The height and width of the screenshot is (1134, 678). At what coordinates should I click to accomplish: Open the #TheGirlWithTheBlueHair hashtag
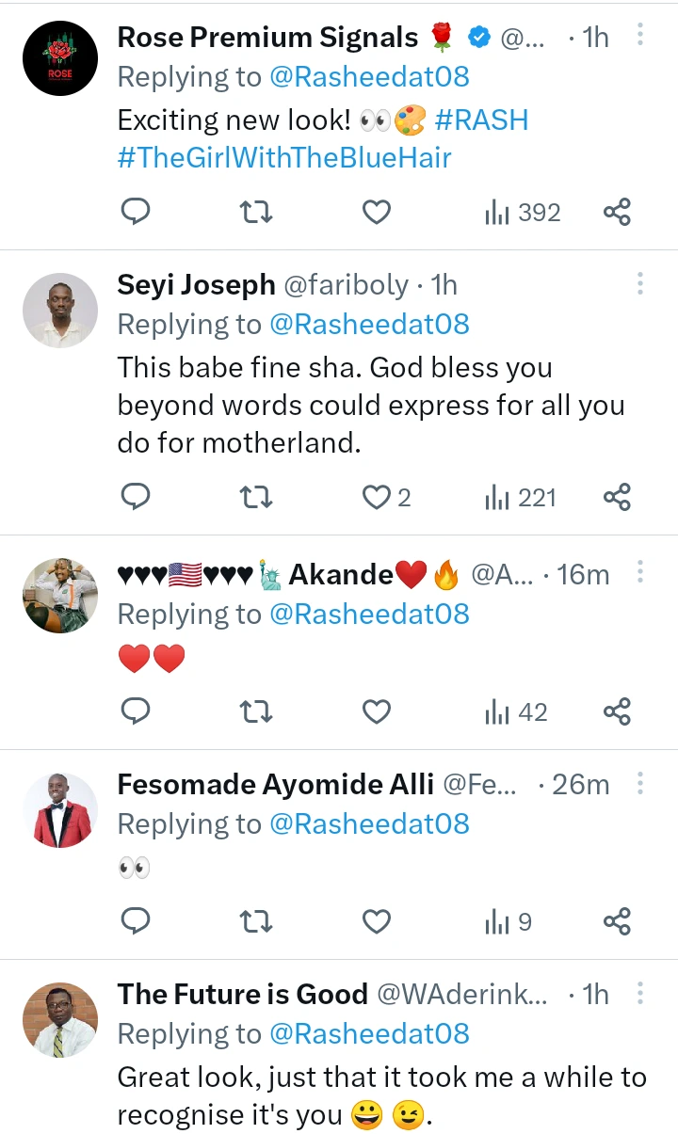tap(284, 157)
